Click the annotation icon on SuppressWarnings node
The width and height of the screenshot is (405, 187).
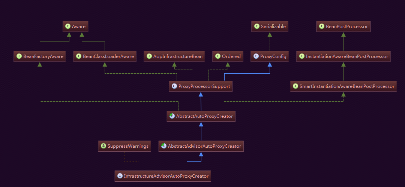point(103,146)
